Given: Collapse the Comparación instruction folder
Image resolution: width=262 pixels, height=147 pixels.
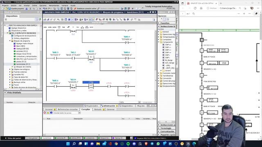Looking at the screenshot, I should 159,42.
